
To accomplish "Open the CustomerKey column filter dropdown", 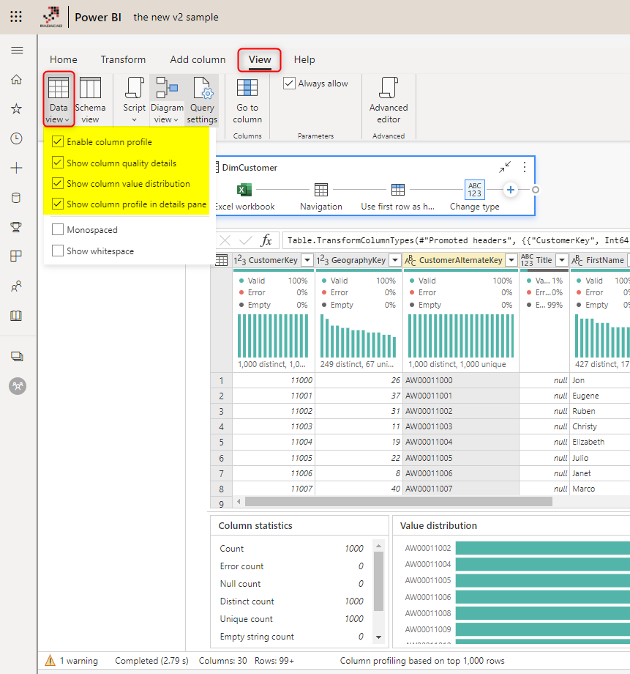I will [308, 260].
